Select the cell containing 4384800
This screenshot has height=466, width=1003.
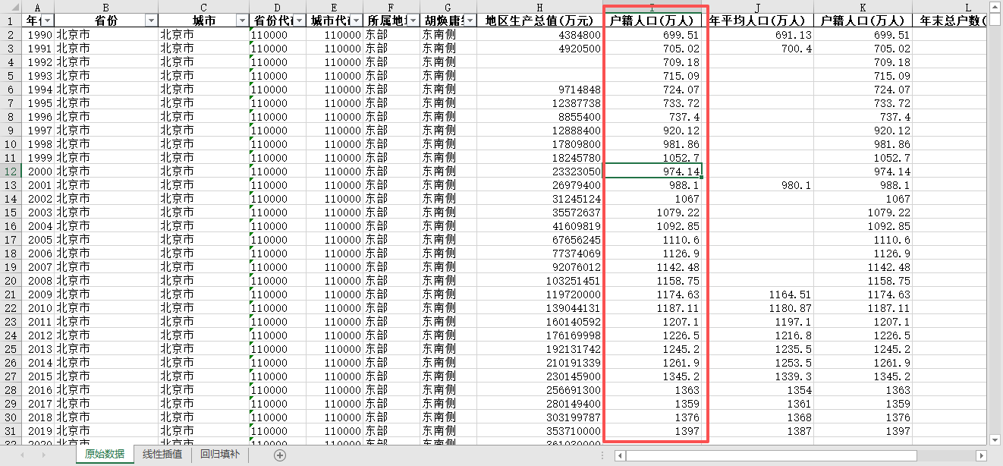tap(539, 35)
